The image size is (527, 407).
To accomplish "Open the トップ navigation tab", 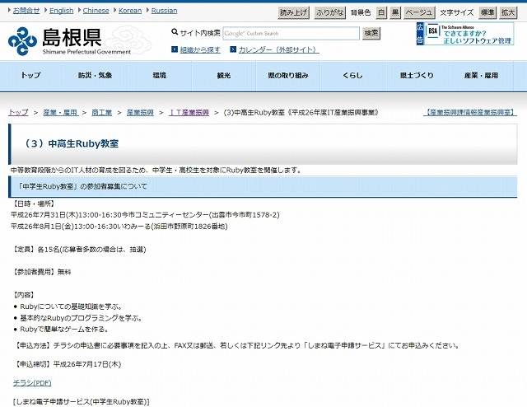I will point(31,76).
